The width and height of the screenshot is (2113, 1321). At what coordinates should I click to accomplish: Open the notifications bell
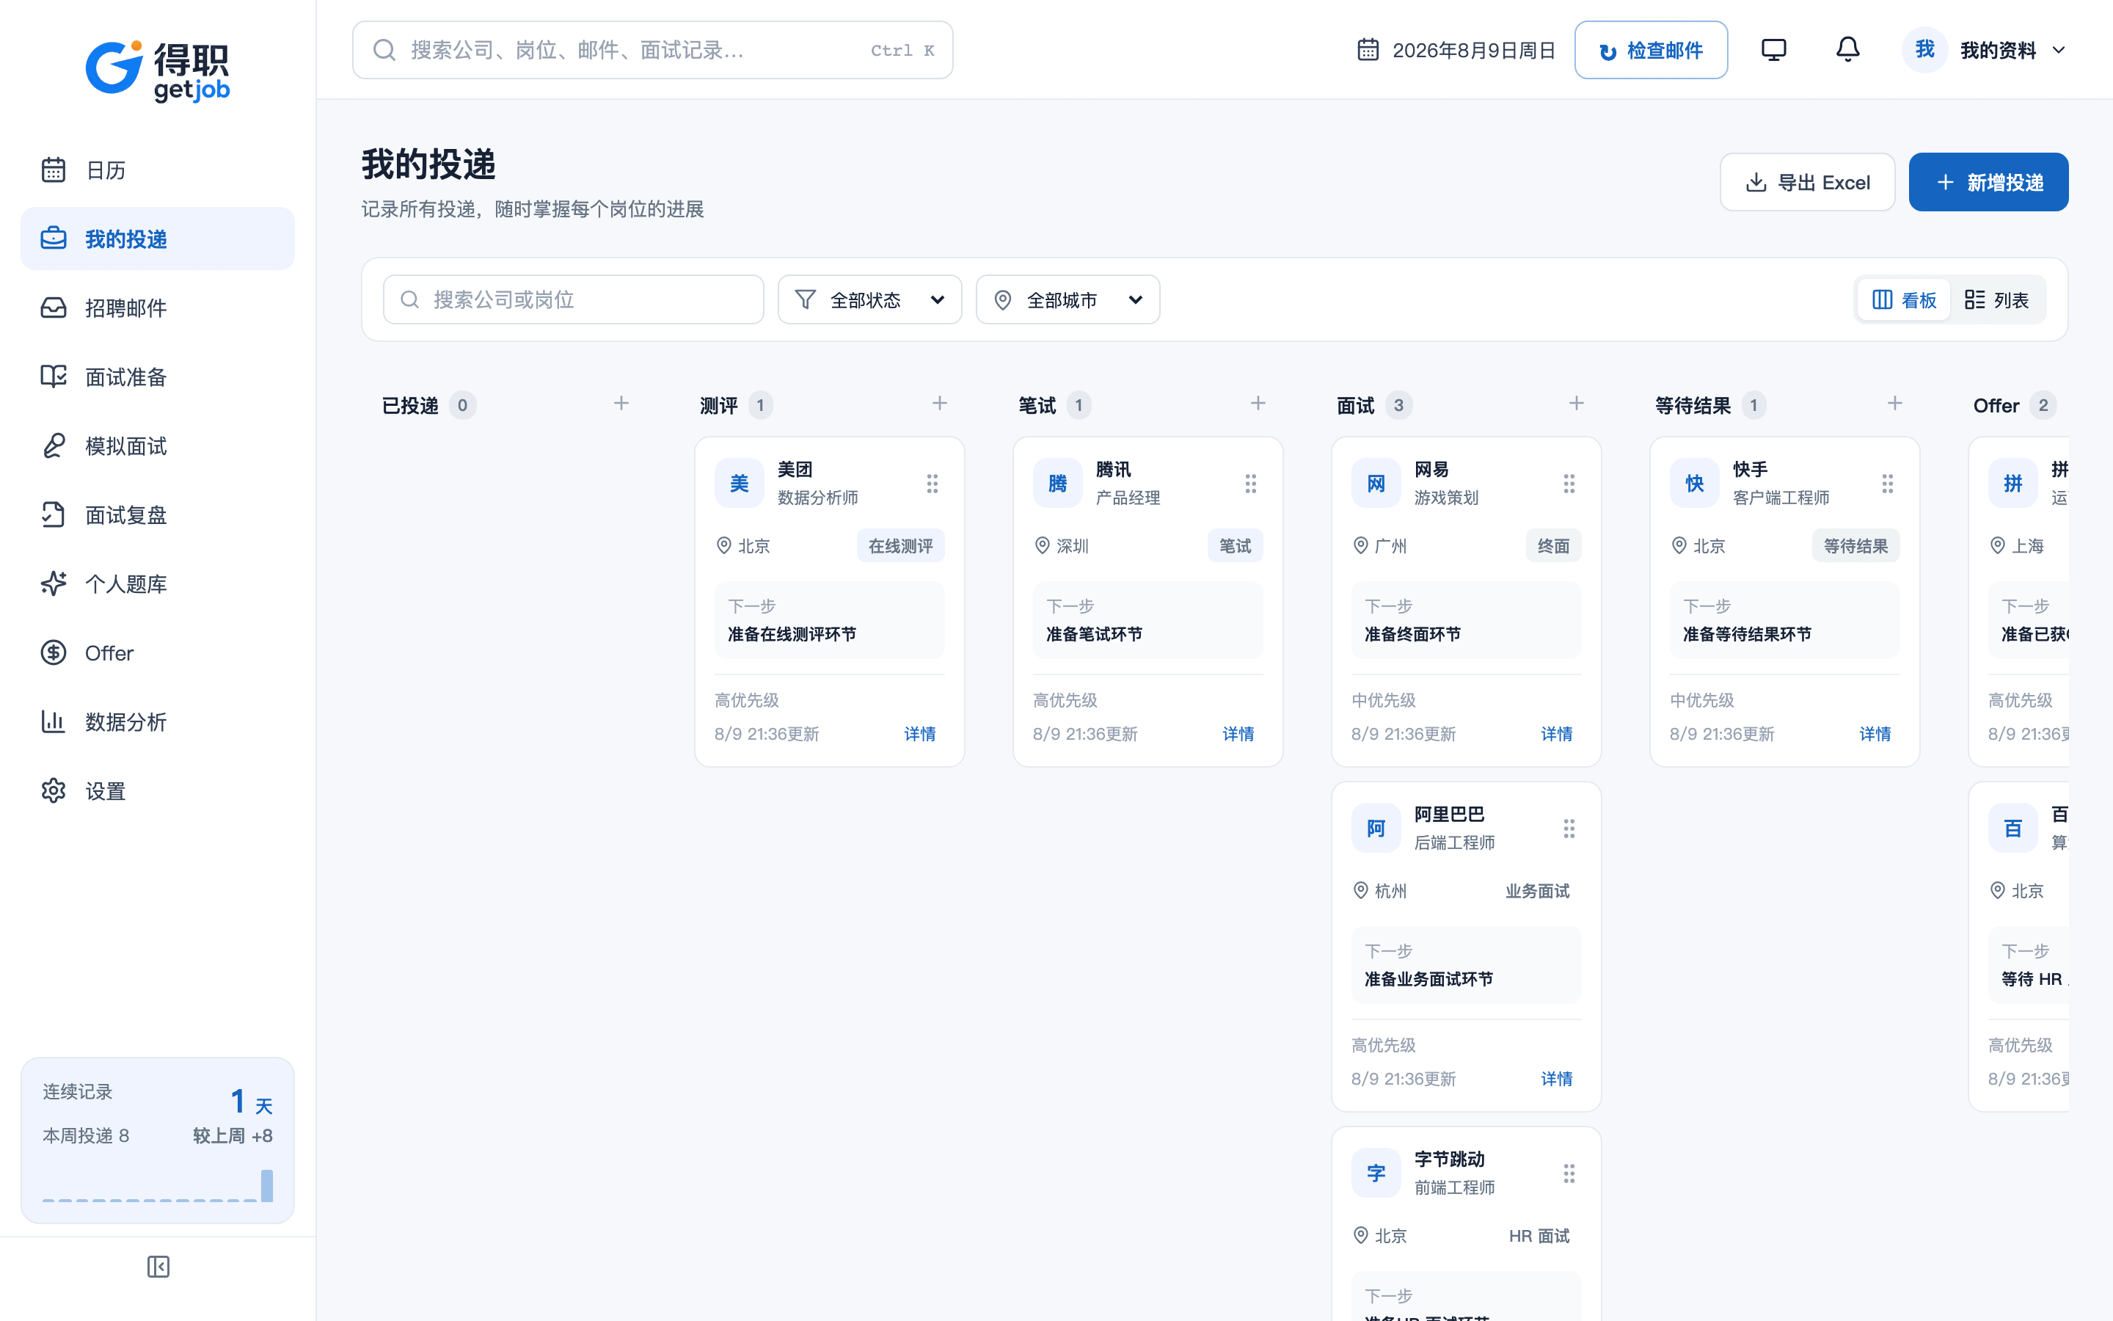click(x=1847, y=50)
